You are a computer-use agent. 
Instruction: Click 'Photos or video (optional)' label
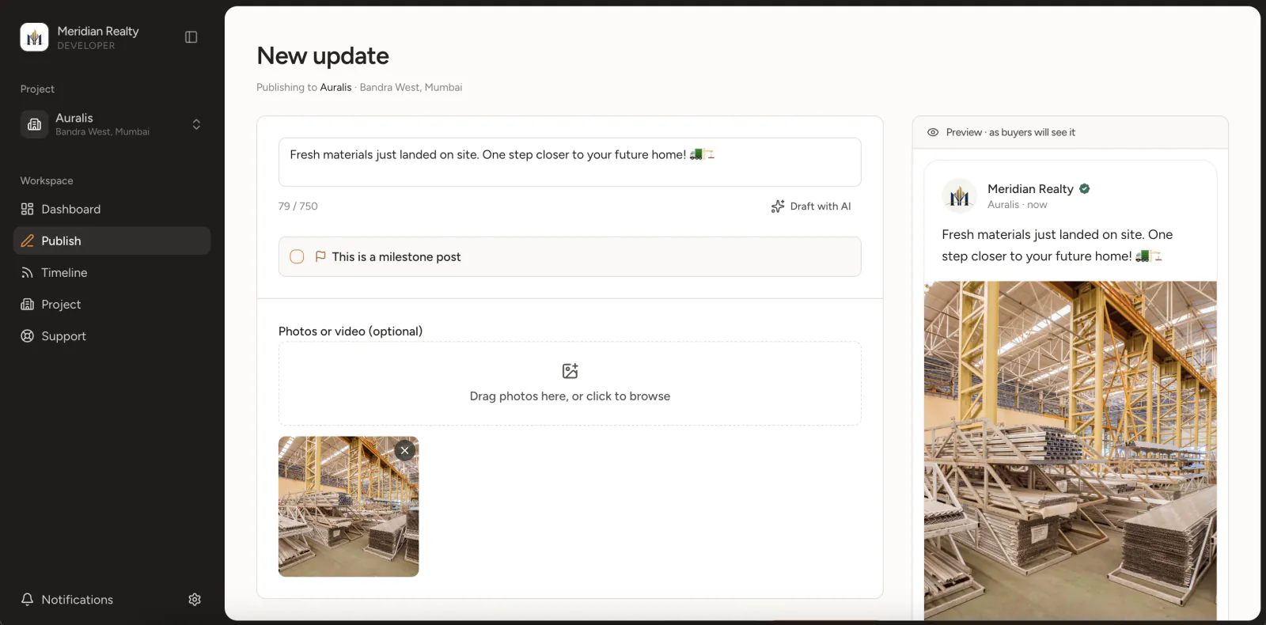pyautogui.click(x=351, y=331)
